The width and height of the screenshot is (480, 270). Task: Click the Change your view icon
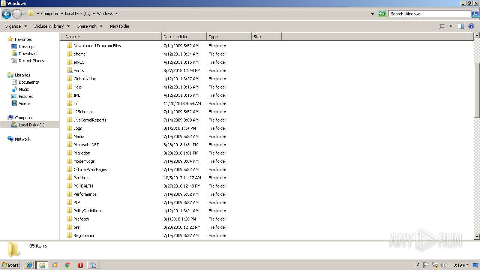click(442, 26)
